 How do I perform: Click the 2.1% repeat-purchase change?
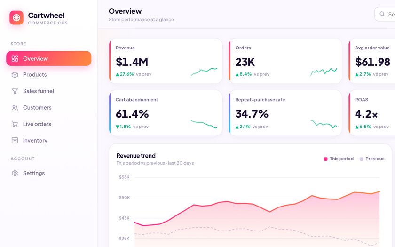coord(243,127)
